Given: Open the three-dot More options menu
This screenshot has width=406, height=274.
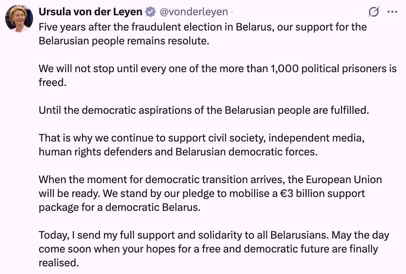Looking at the screenshot, I should point(392,12).
